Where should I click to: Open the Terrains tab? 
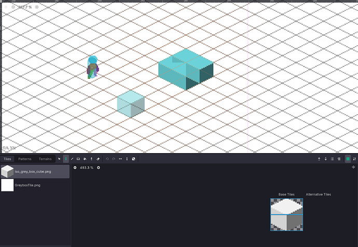[45, 159]
